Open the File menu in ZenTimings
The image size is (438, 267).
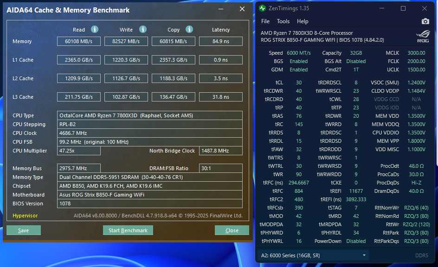pos(265,21)
